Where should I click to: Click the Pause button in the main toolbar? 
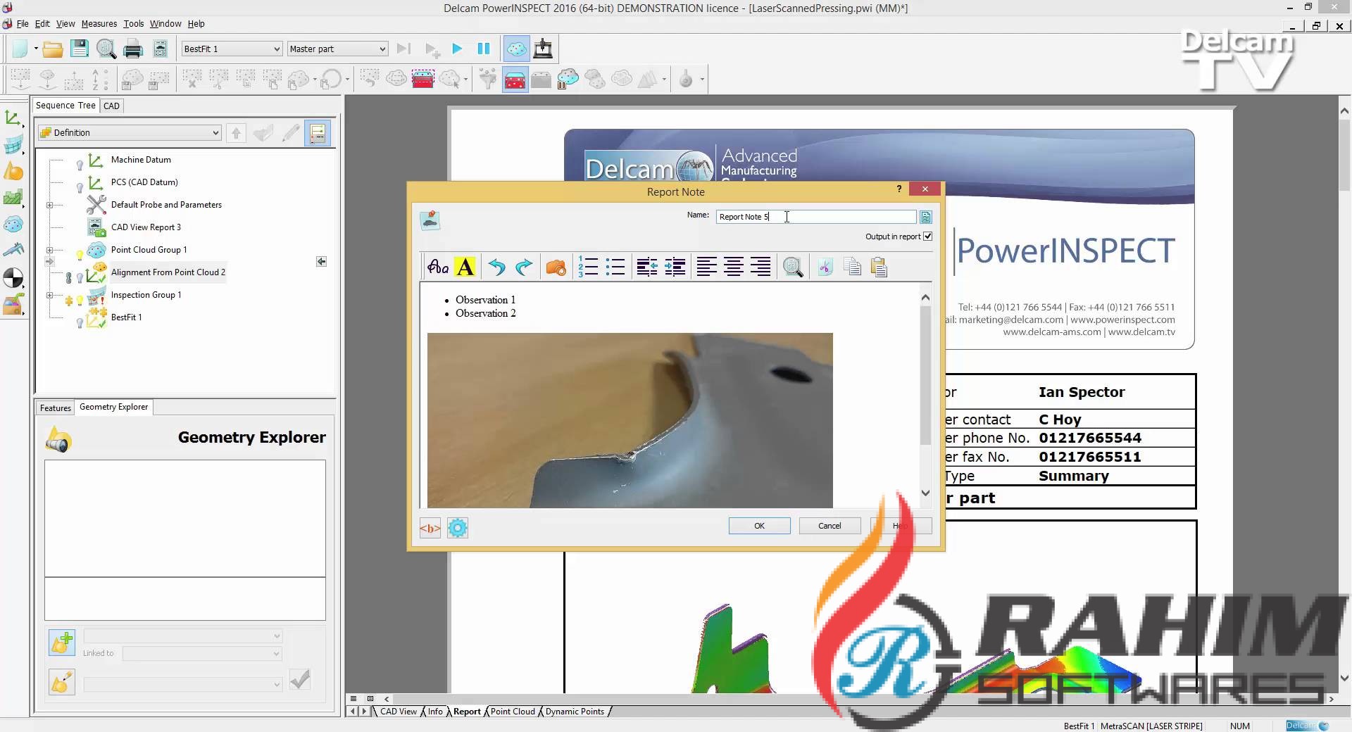[484, 49]
